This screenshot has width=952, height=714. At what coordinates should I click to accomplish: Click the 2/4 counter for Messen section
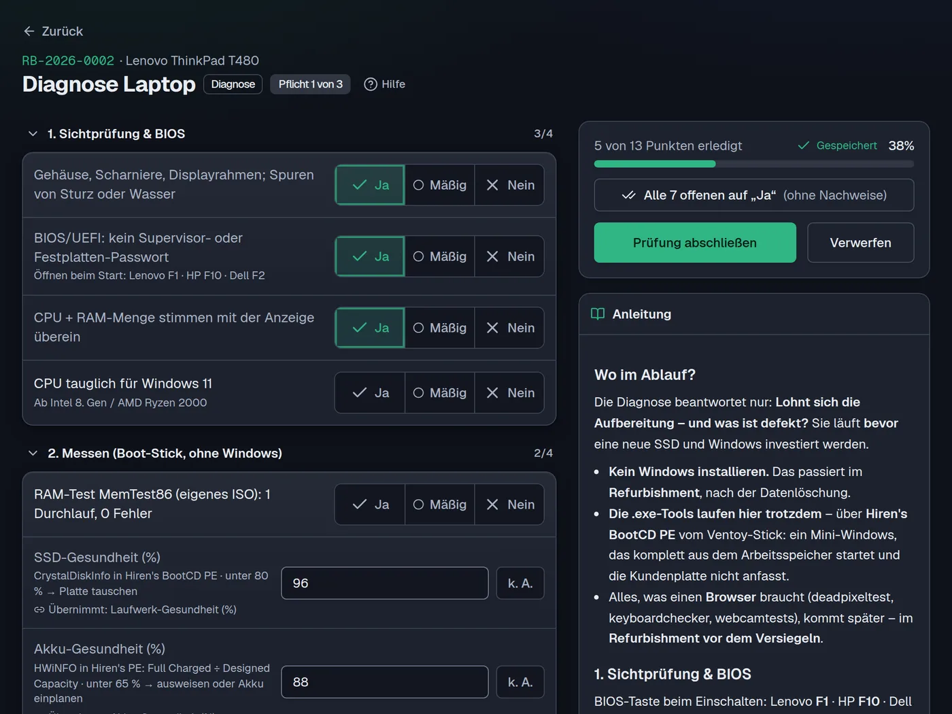click(x=543, y=454)
